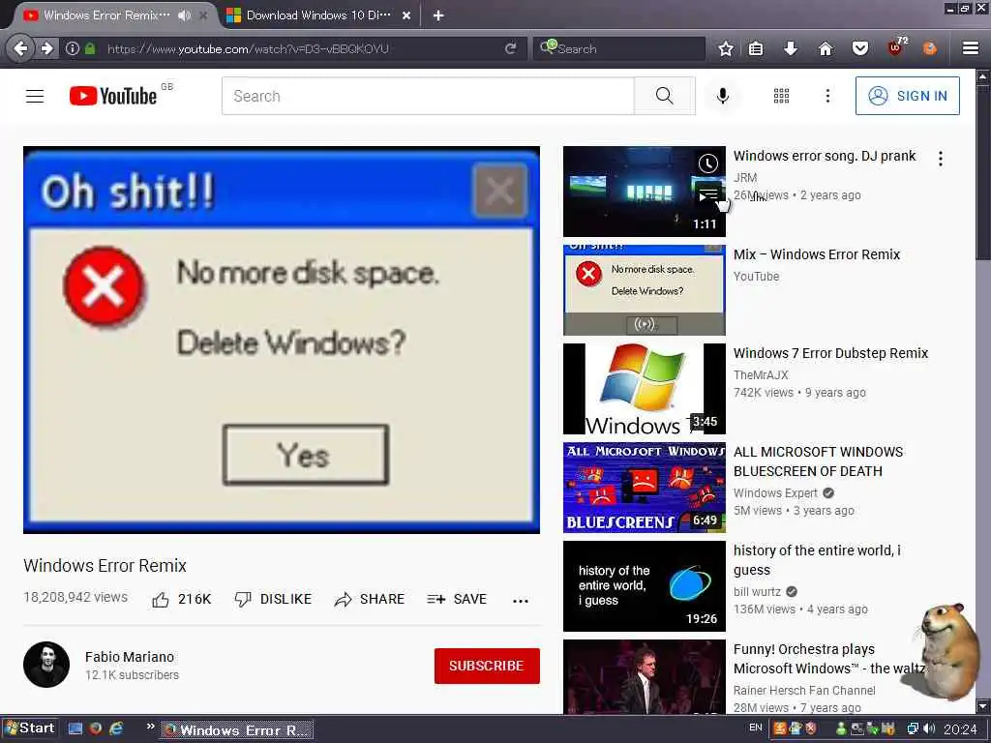Click the SIGN IN button
Viewport: 991px width, 743px height.
907,96
